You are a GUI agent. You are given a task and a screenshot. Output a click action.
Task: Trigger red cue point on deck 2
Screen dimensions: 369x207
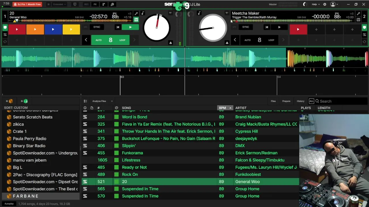pos(298,29)
